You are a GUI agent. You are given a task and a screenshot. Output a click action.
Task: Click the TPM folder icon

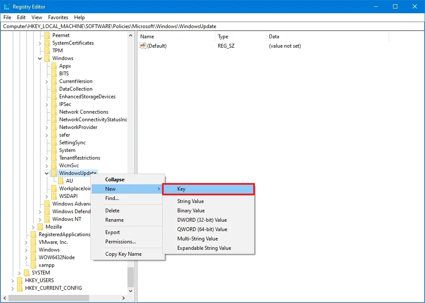click(x=47, y=51)
